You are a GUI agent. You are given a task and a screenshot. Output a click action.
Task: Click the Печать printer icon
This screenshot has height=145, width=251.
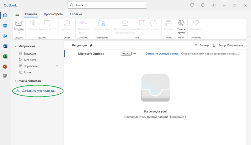pyautogui.click(x=168, y=23)
